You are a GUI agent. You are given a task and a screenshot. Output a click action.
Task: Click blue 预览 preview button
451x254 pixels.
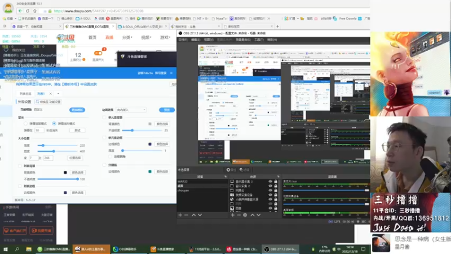(x=167, y=110)
